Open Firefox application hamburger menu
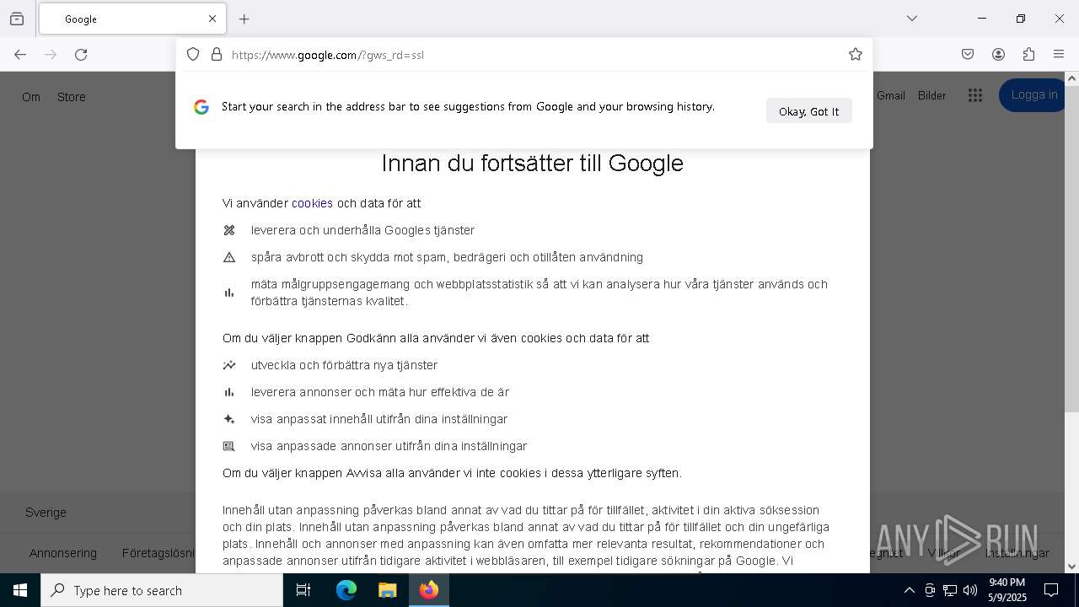Image resolution: width=1079 pixels, height=607 pixels. (1059, 55)
